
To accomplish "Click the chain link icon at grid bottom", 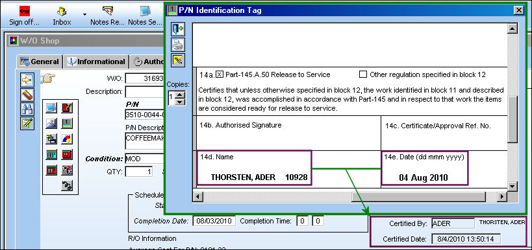I will click(x=67, y=185).
